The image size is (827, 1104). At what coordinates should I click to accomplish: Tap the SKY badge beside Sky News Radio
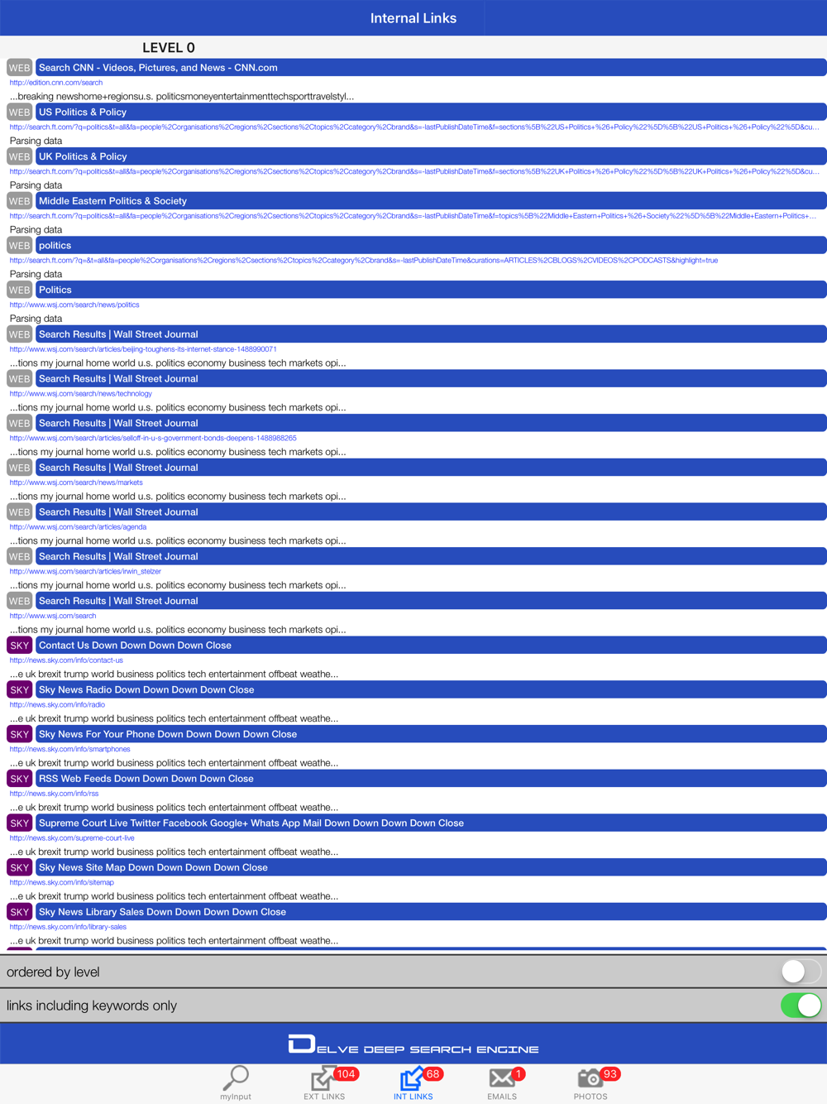tap(19, 690)
